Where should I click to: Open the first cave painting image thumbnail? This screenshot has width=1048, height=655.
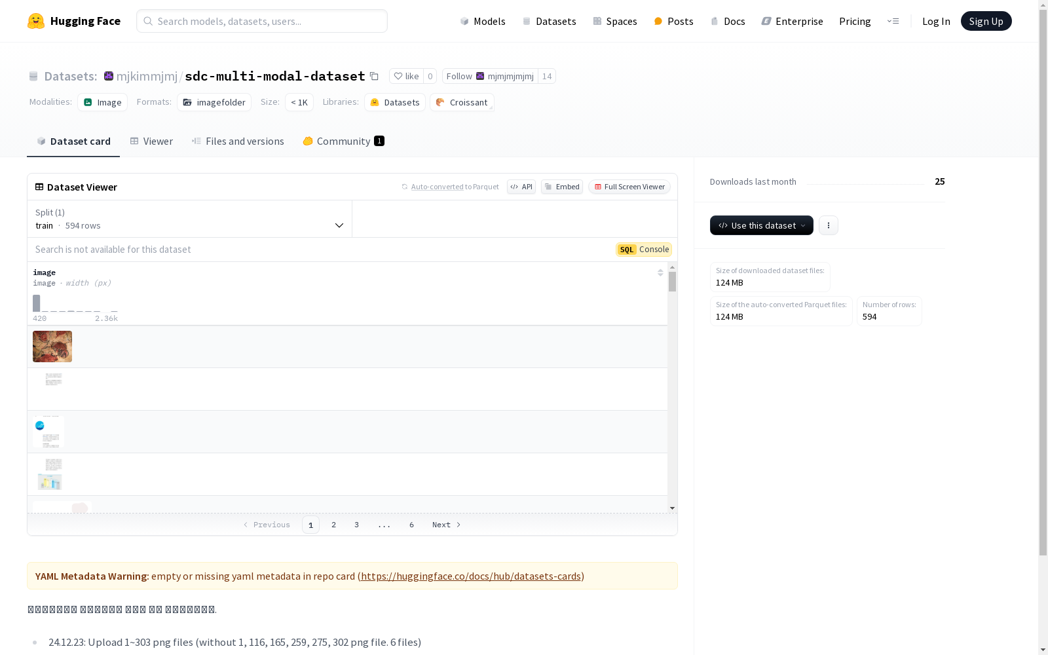point(52,346)
